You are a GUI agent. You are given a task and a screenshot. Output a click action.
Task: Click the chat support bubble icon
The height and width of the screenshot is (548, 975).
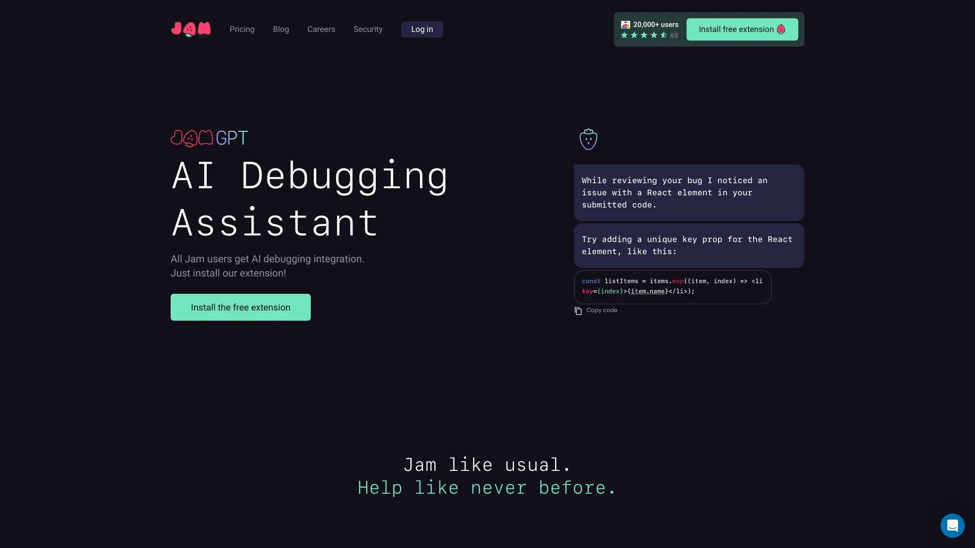tap(952, 525)
